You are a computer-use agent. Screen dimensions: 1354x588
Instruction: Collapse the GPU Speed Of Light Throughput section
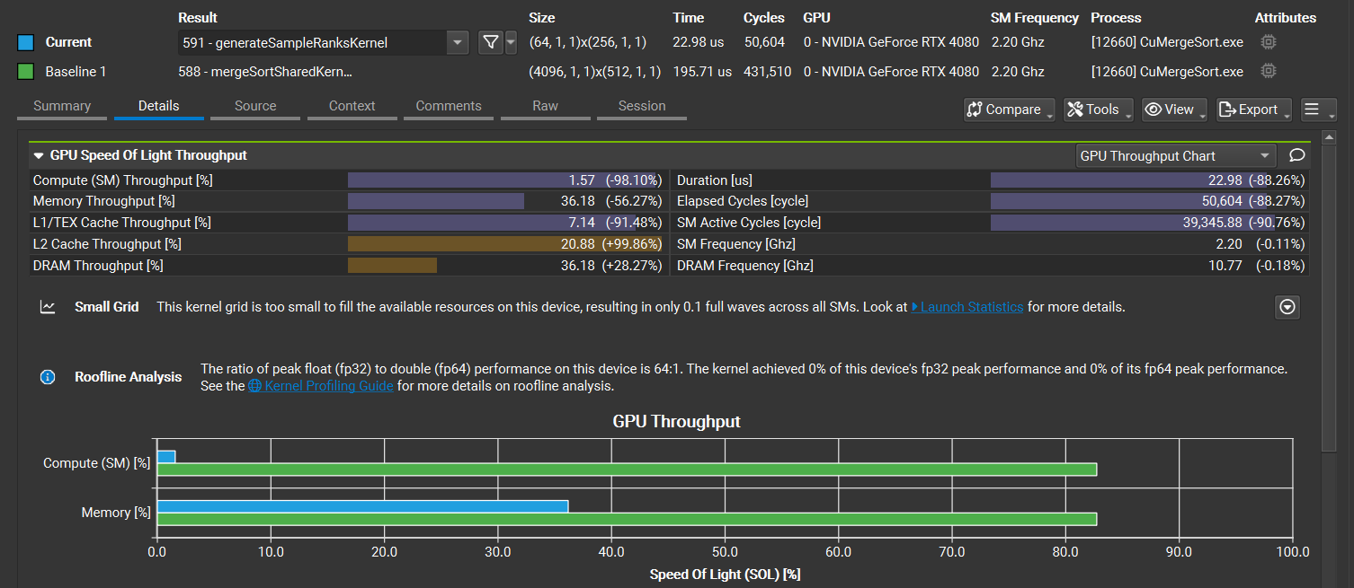38,154
